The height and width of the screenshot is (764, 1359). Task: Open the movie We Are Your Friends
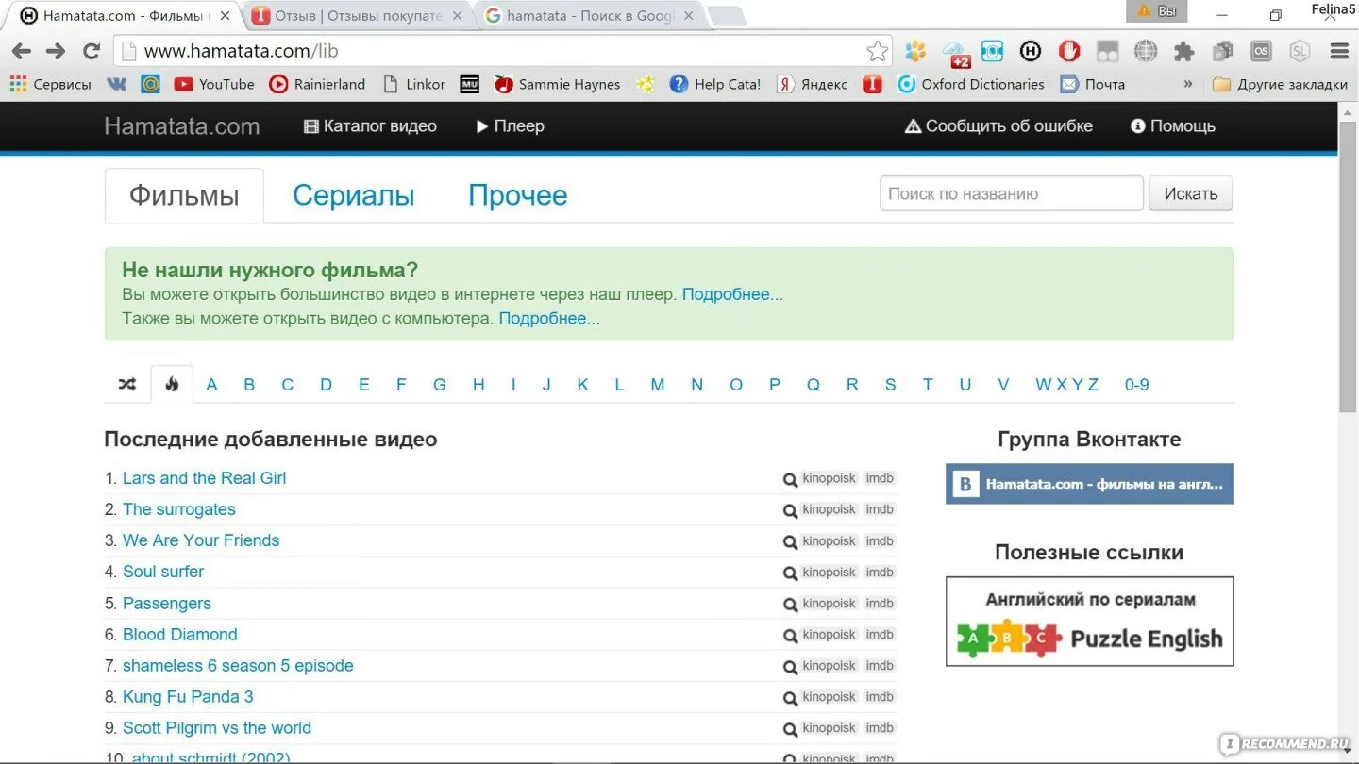[x=201, y=540]
